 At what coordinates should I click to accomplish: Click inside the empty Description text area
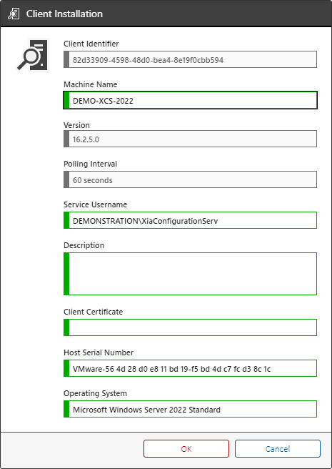pyautogui.click(x=190, y=274)
